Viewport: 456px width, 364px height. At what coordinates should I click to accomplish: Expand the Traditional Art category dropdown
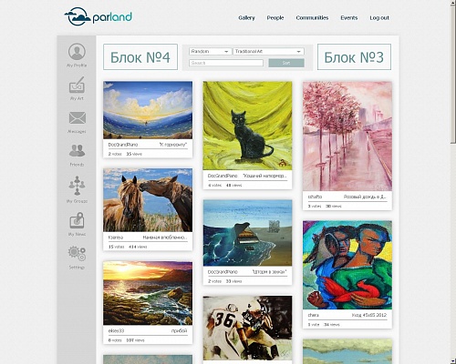tap(268, 52)
